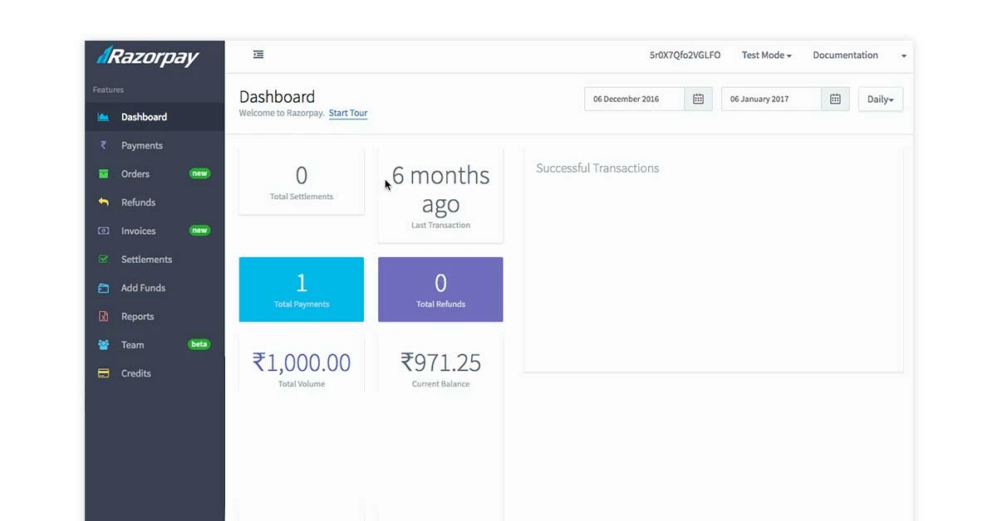Open the Documentation menu

(x=845, y=55)
